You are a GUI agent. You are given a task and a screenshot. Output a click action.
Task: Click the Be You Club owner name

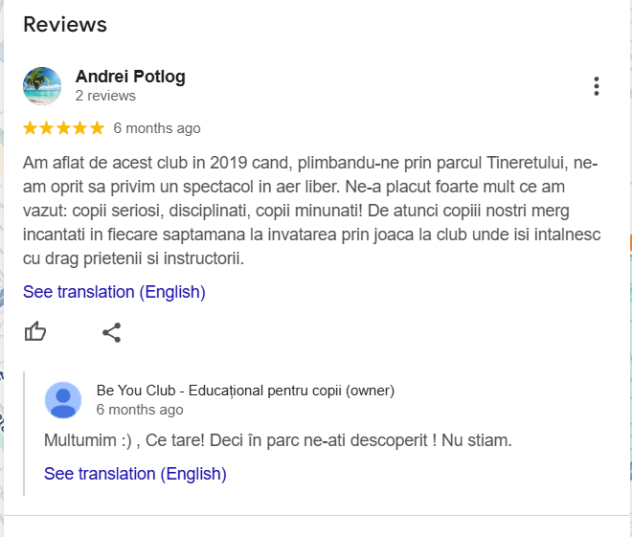(245, 391)
